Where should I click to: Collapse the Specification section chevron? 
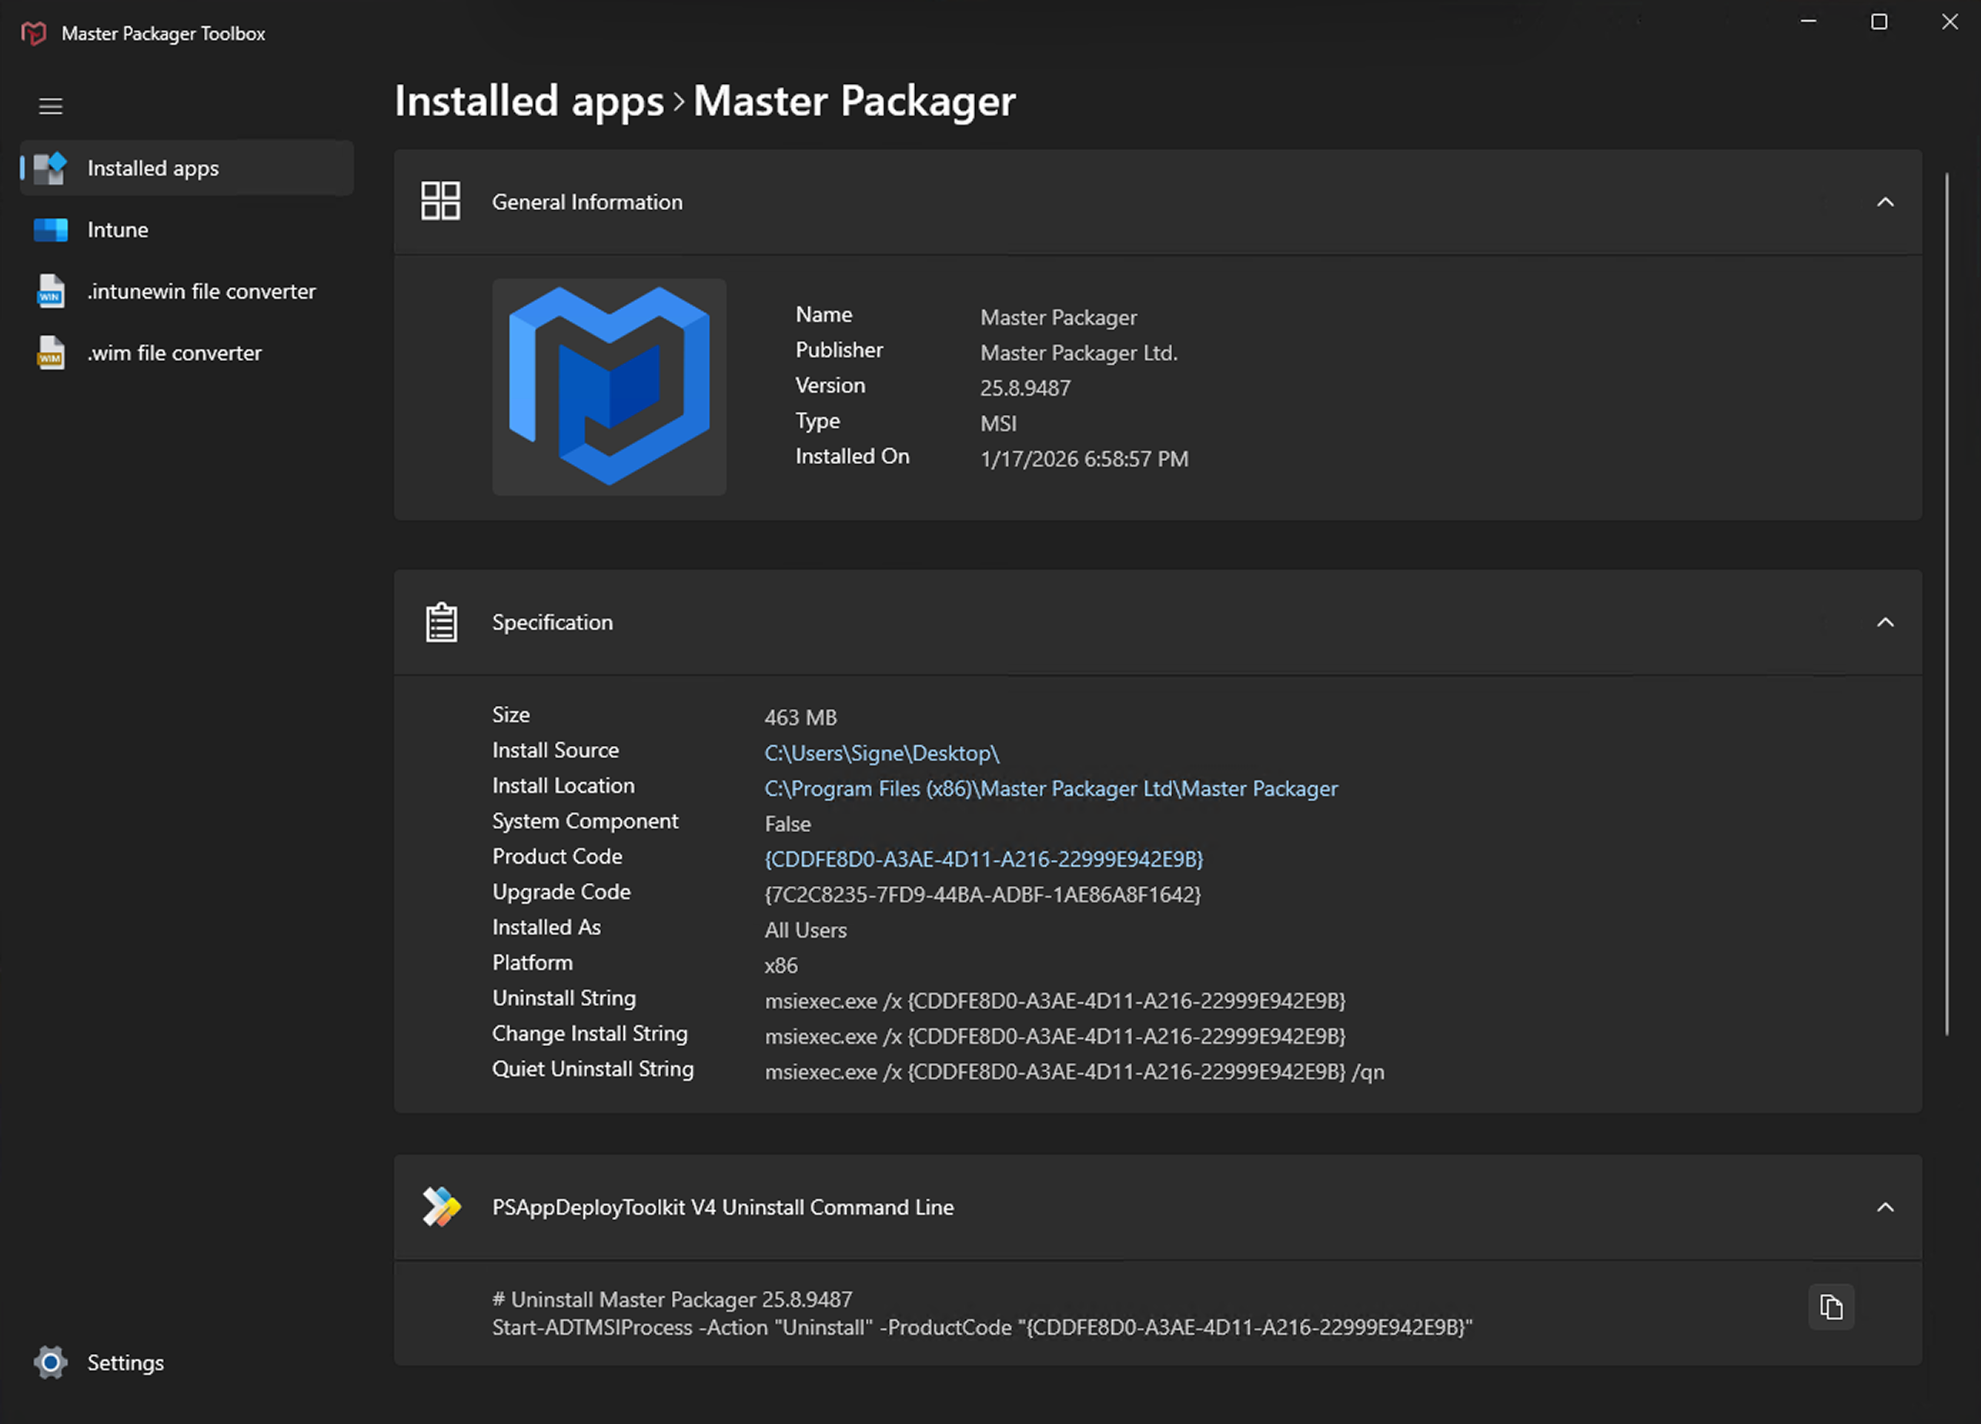(1885, 622)
